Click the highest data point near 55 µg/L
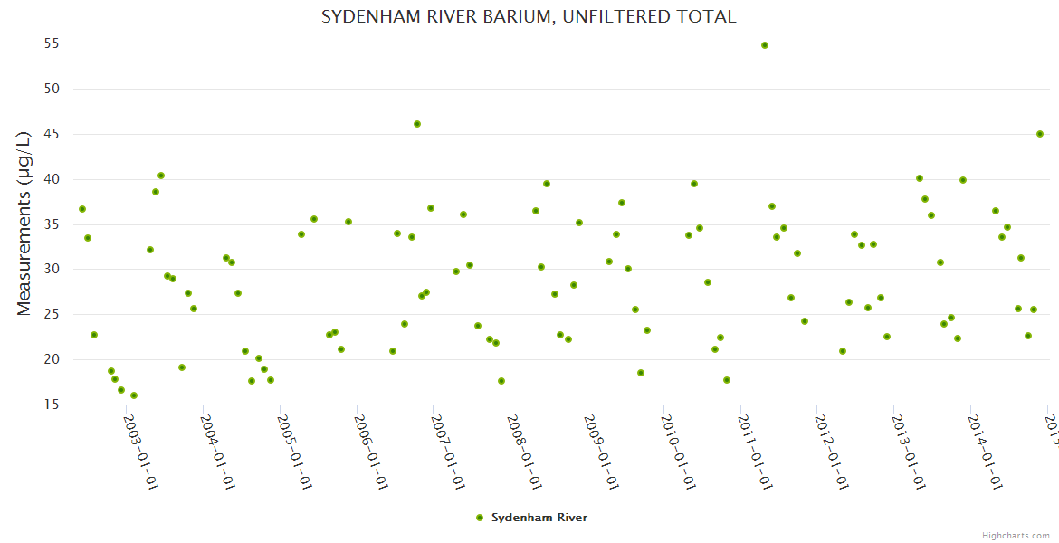The height and width of the screenshot is (543, 1059). (x=765, y=45)
